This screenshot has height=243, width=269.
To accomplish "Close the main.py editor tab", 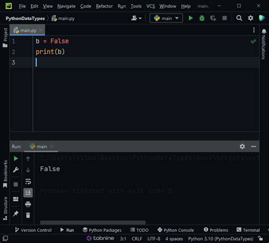I will [41, 30].
